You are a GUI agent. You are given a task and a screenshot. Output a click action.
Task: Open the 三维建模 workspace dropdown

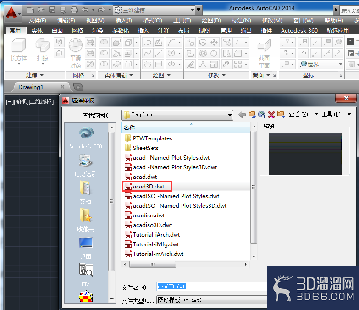[x=155, y=10]
